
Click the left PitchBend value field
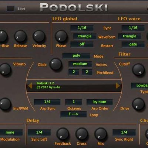74,72
